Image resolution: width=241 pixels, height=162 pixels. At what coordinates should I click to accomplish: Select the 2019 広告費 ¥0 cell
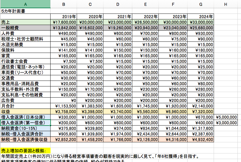[x=64, y=100]
